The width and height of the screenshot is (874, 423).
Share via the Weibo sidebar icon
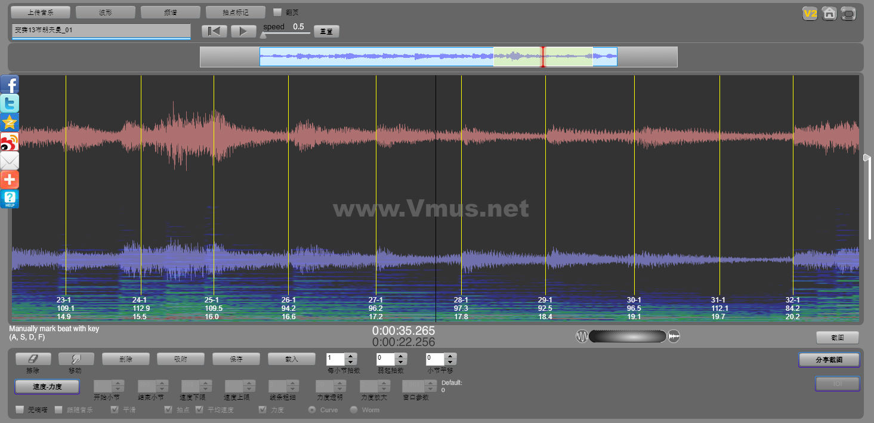(x=10, y=141)
